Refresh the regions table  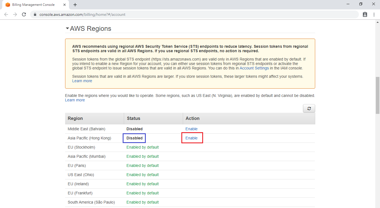pos(309,109)
